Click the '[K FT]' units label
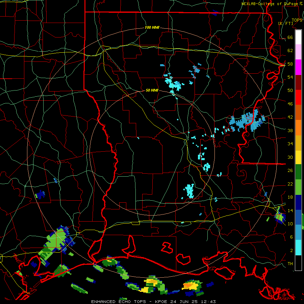 285,23
